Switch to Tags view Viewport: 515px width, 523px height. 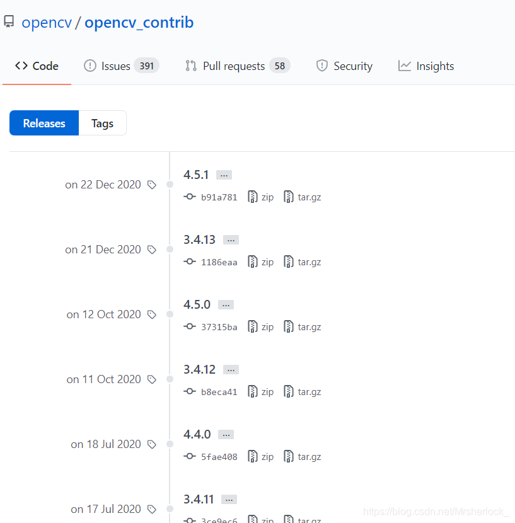coord(103,123)
